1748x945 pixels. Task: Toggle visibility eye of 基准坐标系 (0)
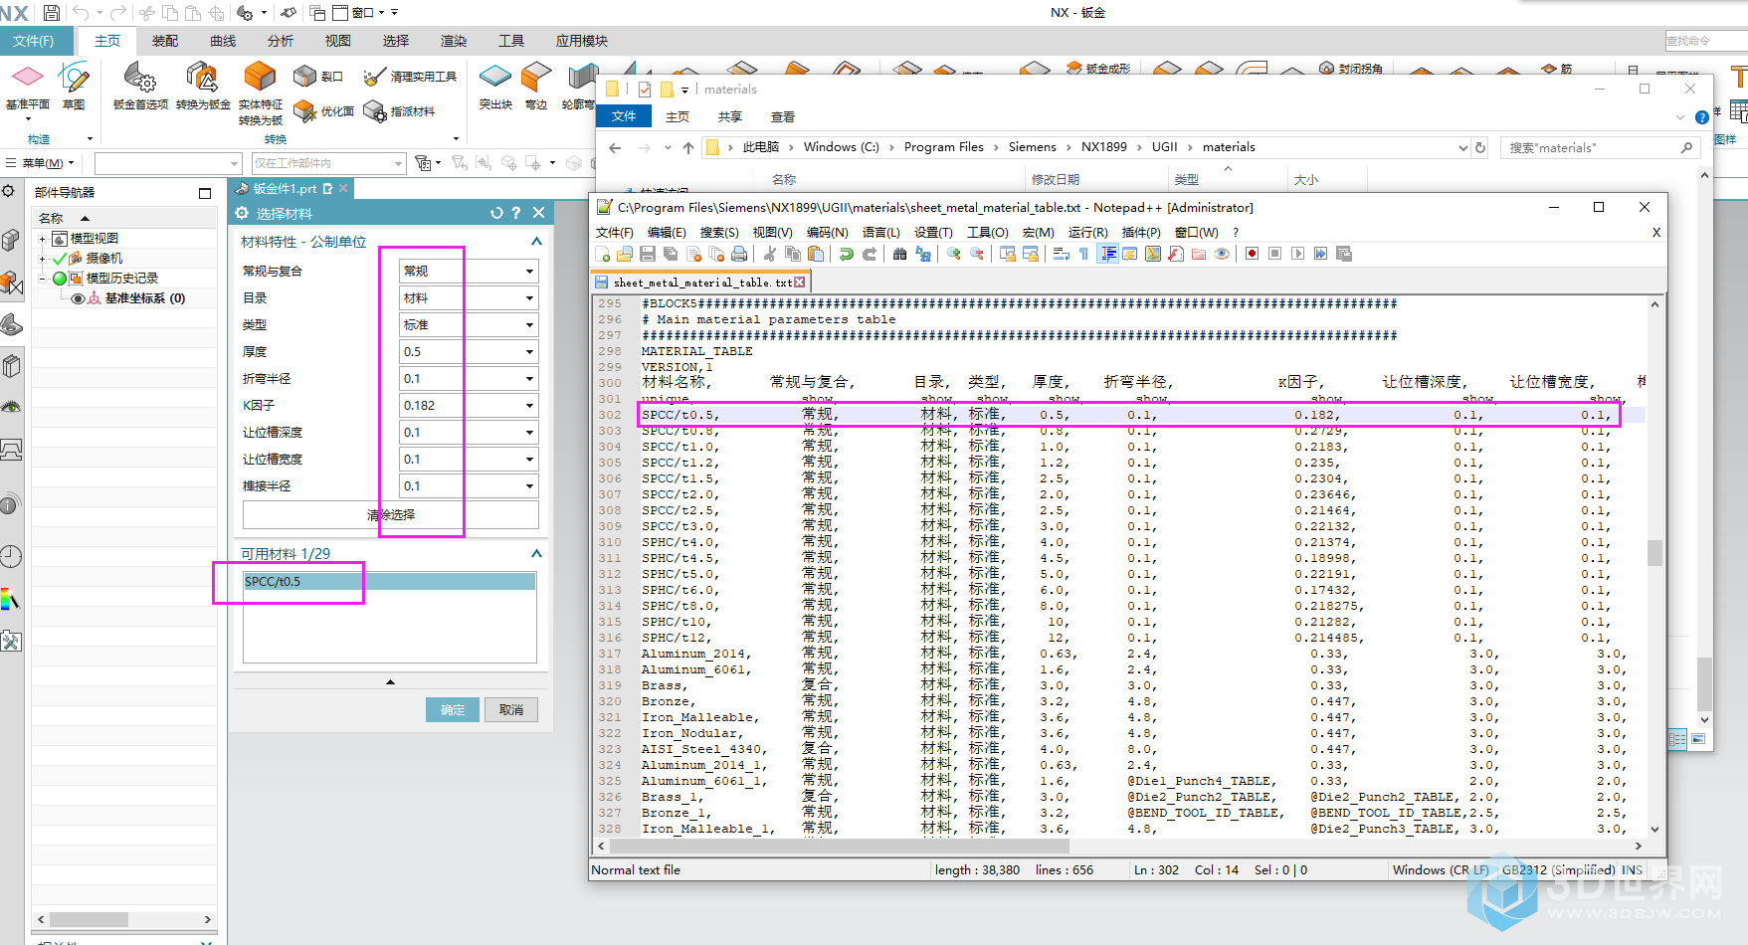point(78,298)
